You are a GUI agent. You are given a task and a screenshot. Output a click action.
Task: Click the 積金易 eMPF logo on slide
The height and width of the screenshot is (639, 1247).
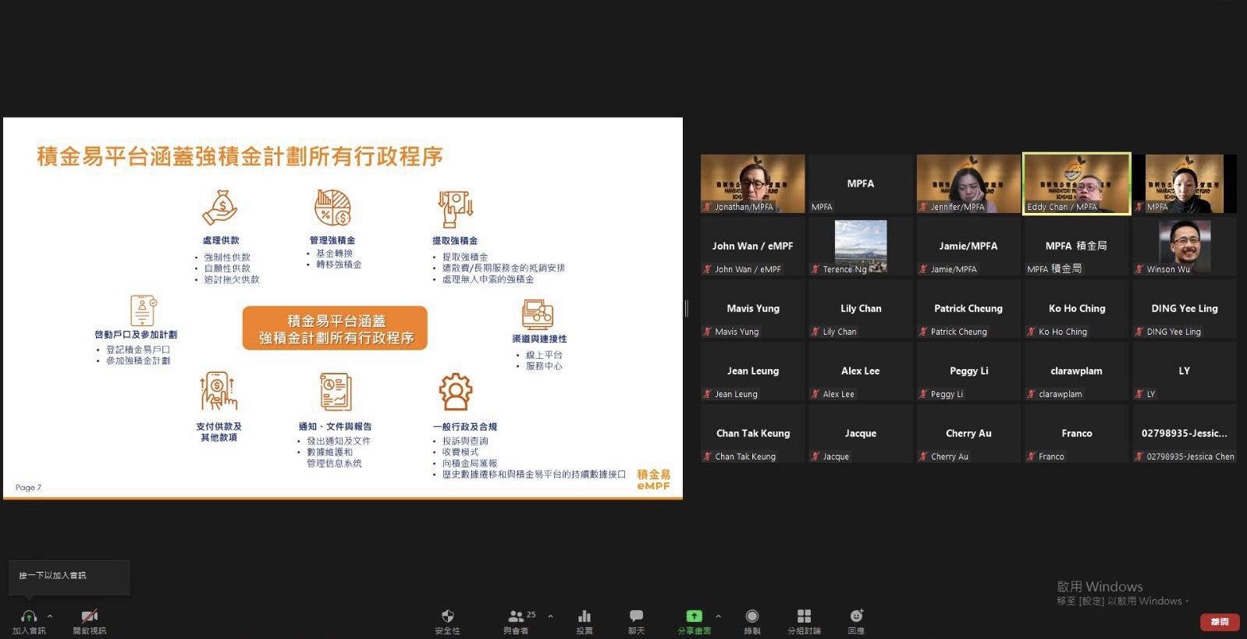click(653, 480)
